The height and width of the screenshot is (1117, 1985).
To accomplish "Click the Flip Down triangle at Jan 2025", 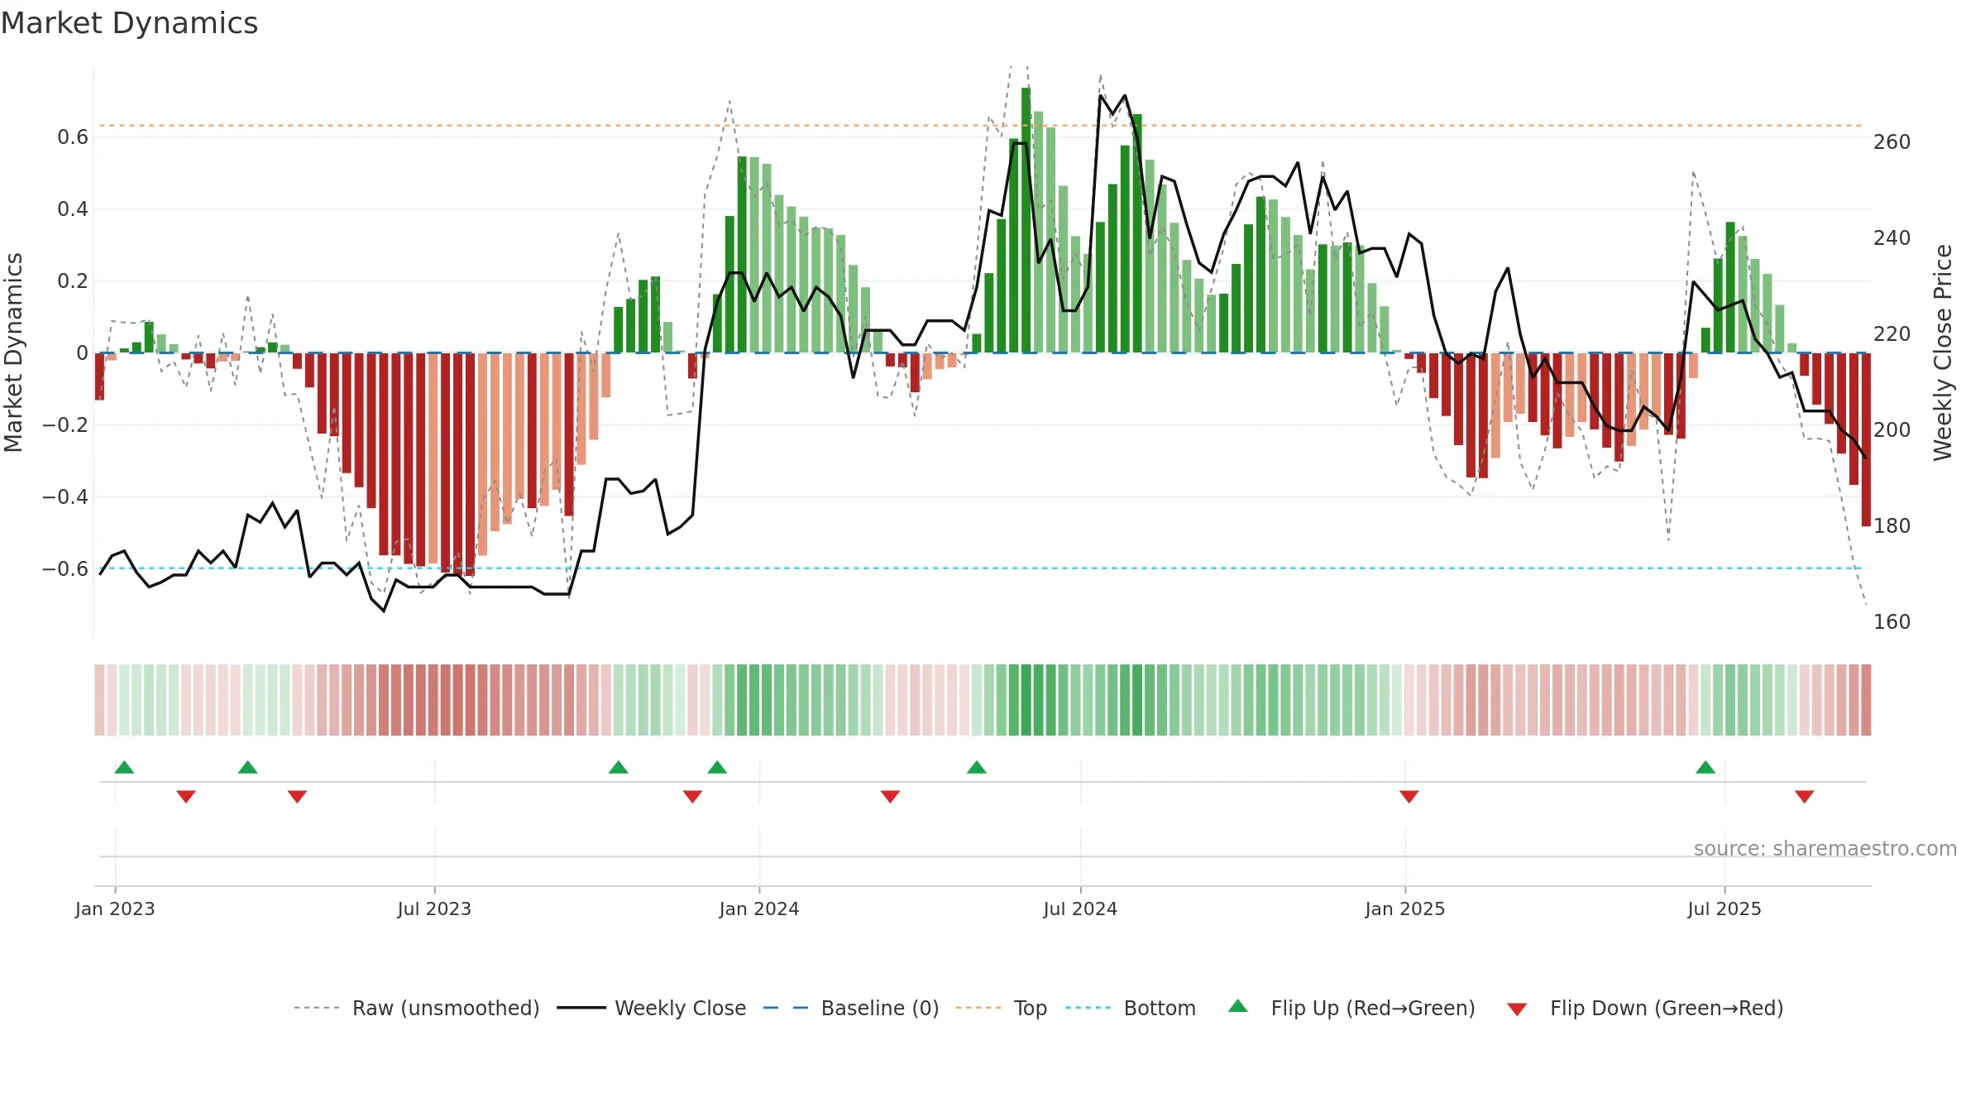I will (1409, 796).
